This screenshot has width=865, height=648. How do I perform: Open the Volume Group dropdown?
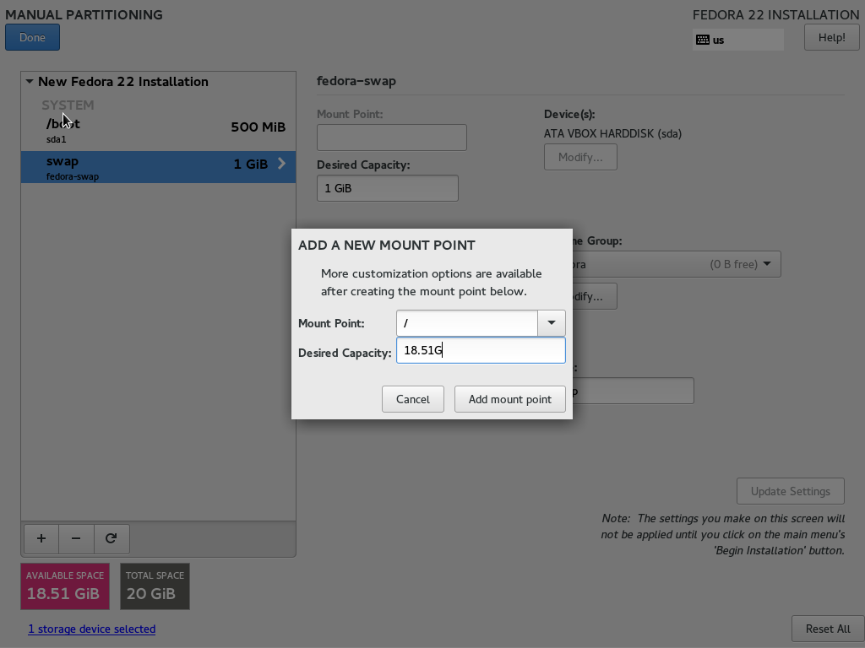677,264
